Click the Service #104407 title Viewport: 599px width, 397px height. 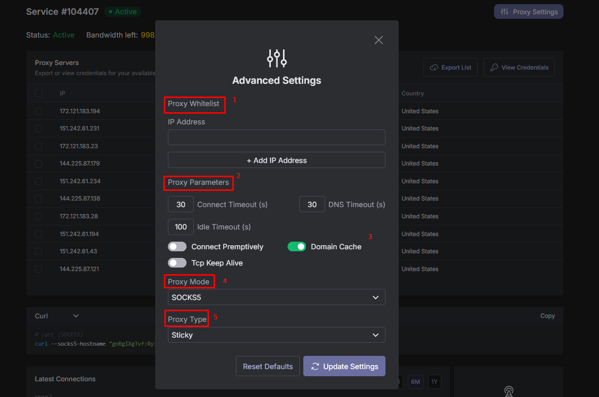coord(62,12)
